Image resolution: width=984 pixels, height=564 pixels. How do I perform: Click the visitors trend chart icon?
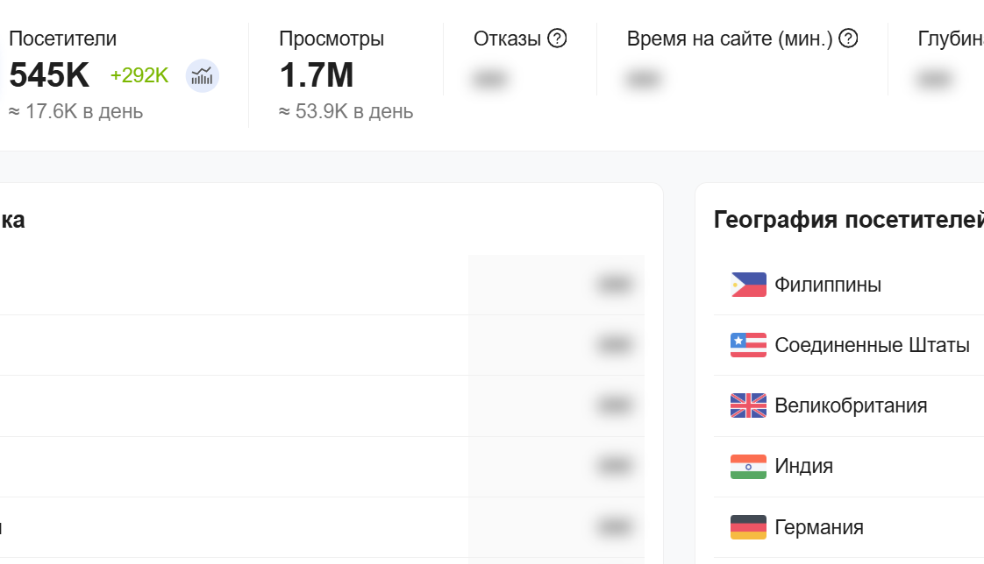point(203,76)
